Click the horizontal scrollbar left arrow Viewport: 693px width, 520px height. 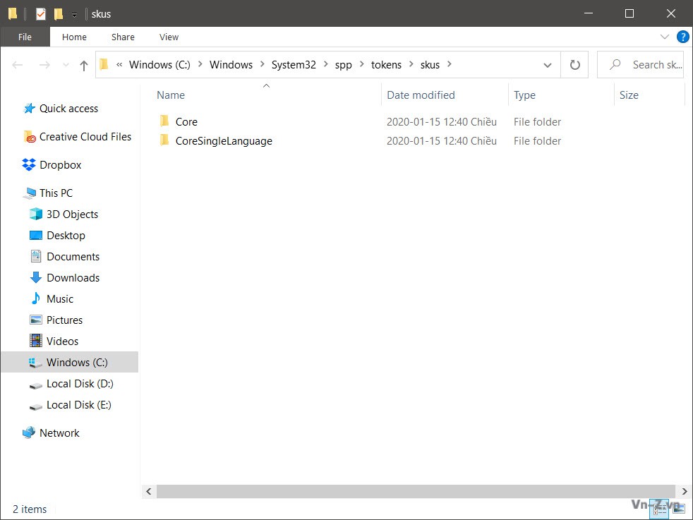coord(149,491)
